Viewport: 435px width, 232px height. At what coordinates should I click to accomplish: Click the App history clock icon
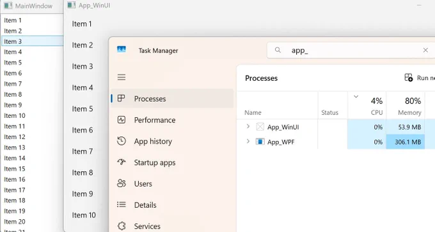click(x=122, y=141)
